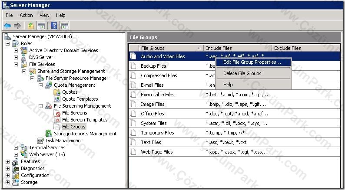Select the File Groups tree item

tap(74, 127)
